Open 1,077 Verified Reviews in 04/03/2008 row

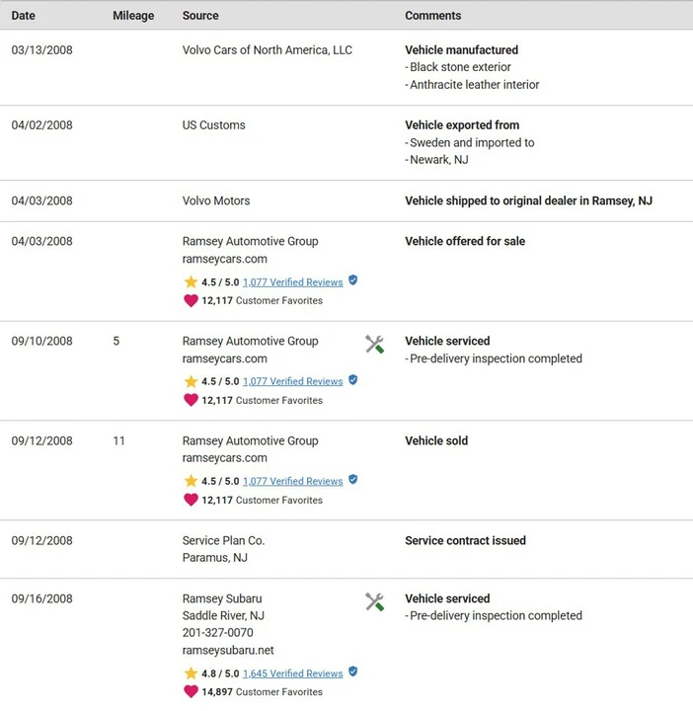pos(293,282)
